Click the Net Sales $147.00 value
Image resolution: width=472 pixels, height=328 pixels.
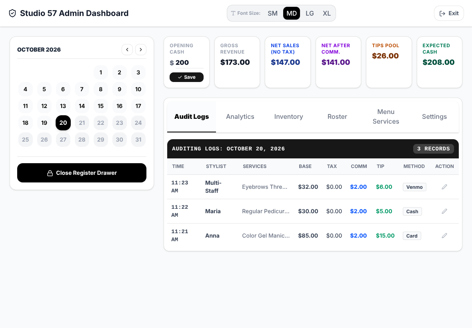click(x=285, y=62)
